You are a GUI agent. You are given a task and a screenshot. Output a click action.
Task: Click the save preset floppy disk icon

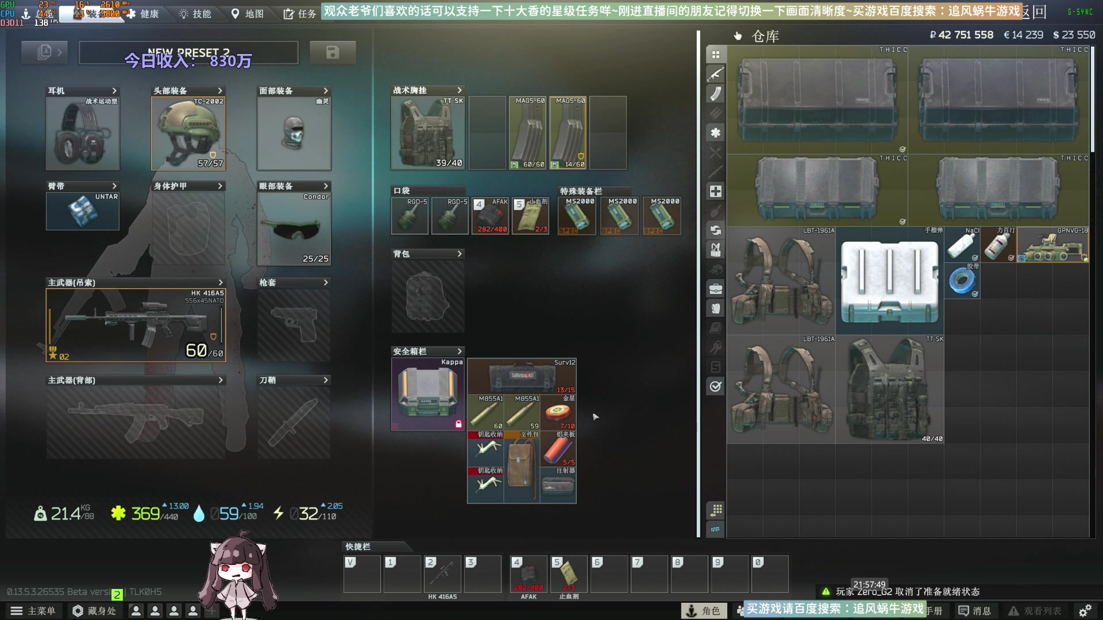332,53
